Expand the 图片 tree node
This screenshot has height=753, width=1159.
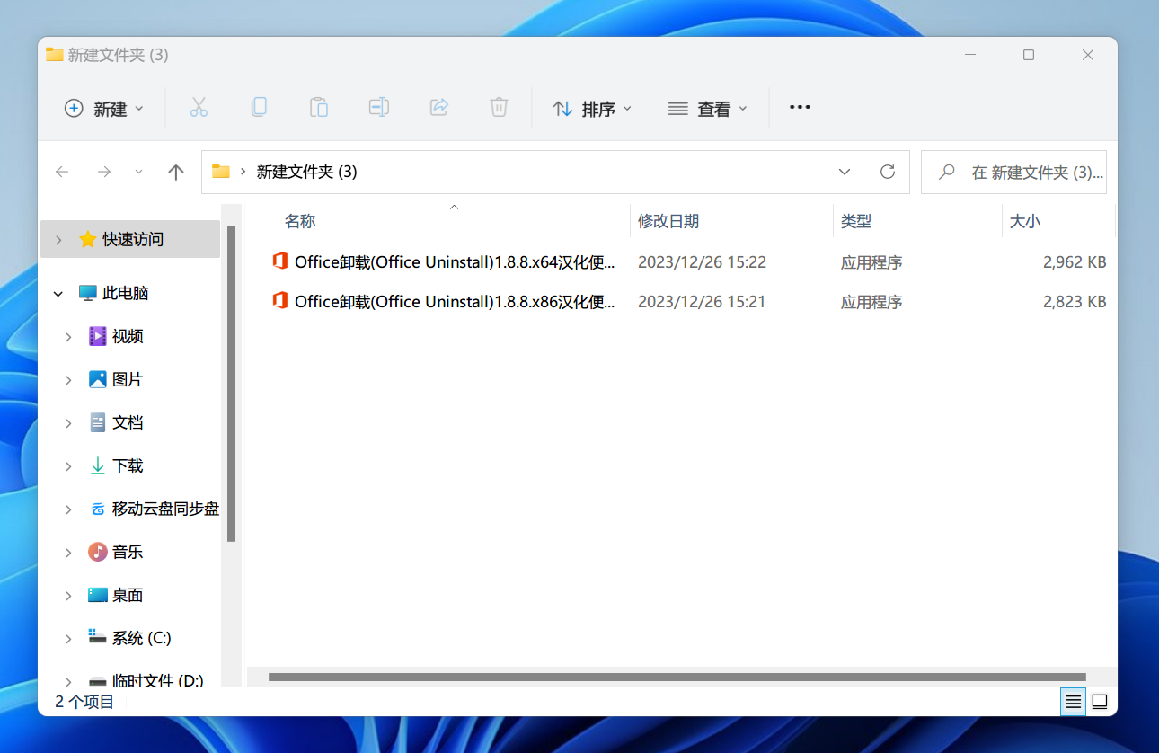(x=68, y=379)
